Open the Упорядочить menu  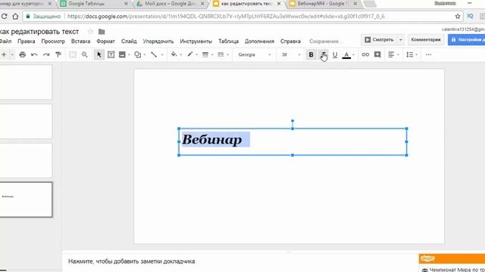[x=158, y=41]
